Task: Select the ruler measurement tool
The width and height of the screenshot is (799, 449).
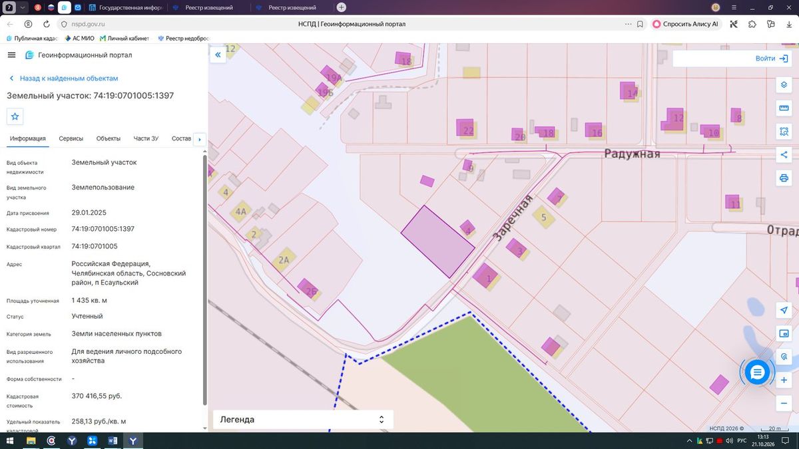Action: click(784, 108)
